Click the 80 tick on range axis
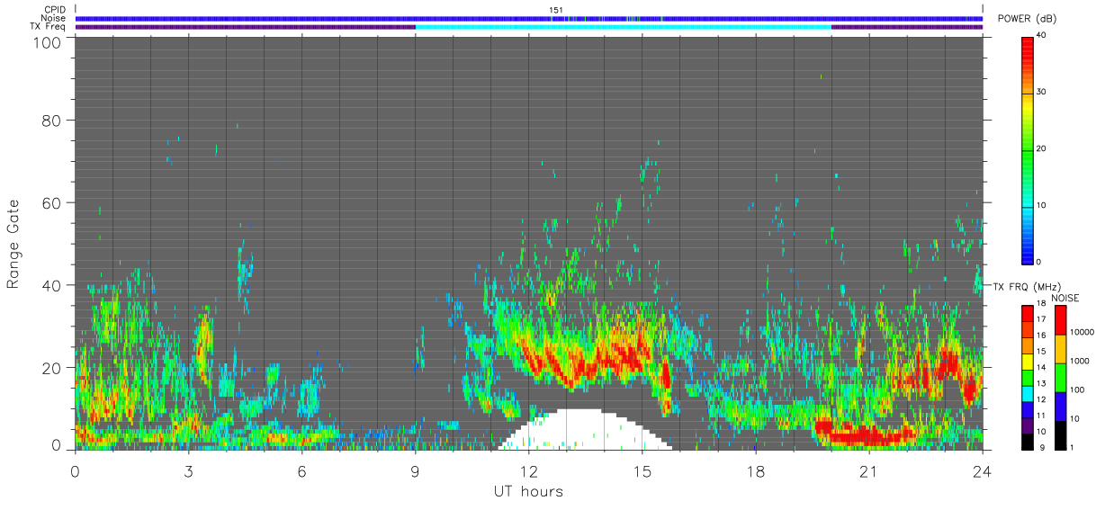Screen dimensions: 1105x510 point(50,120)
